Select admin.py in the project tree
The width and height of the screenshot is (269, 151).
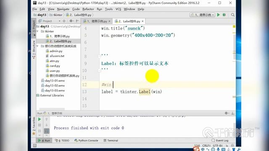54,51
